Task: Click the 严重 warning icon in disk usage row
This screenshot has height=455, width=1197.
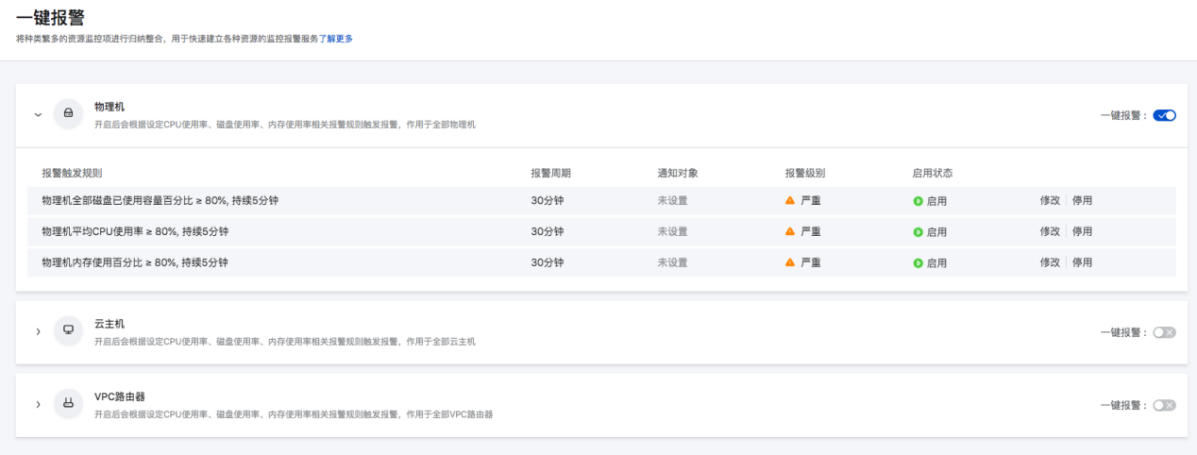Action: coord(790,201)
